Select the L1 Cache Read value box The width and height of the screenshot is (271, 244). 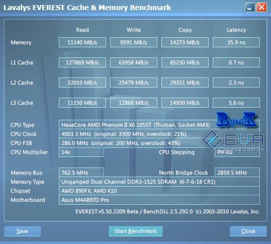tap(82, 62)
